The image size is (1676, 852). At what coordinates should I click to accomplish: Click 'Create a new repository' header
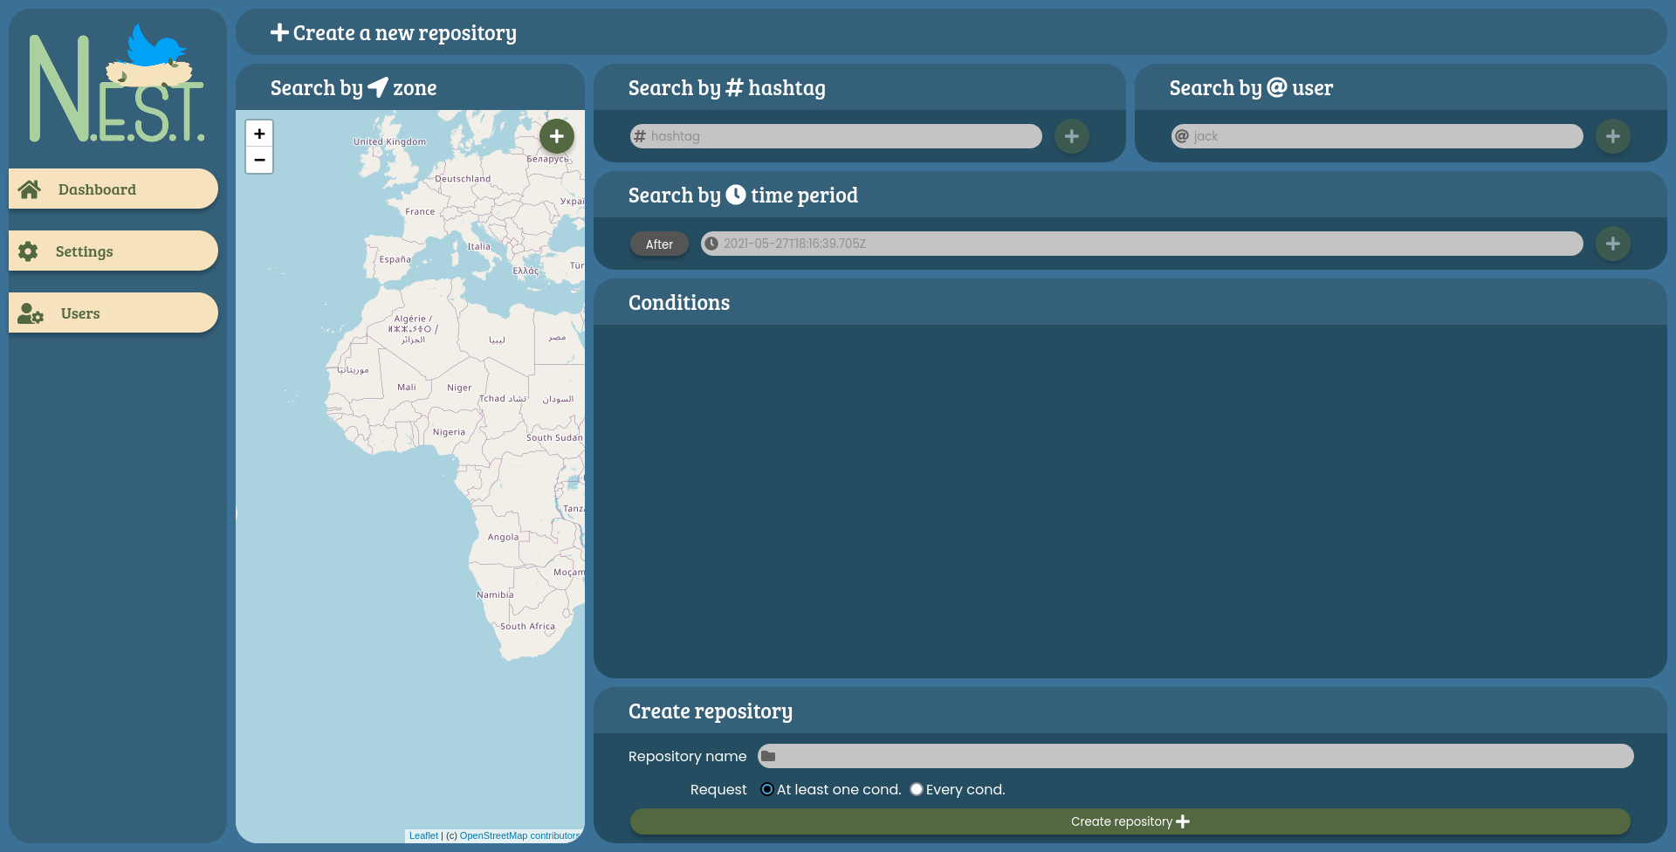[x=393, y=32]
